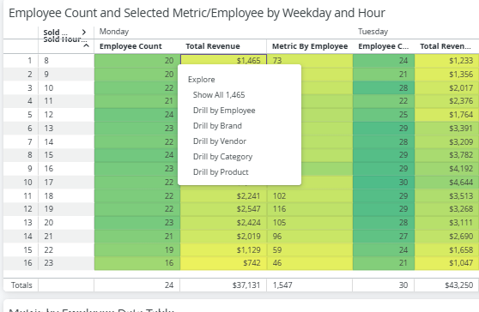Open the Monday $742 revenue cell
This screenshot has height=312, width=479.
[x=223, y=263]
